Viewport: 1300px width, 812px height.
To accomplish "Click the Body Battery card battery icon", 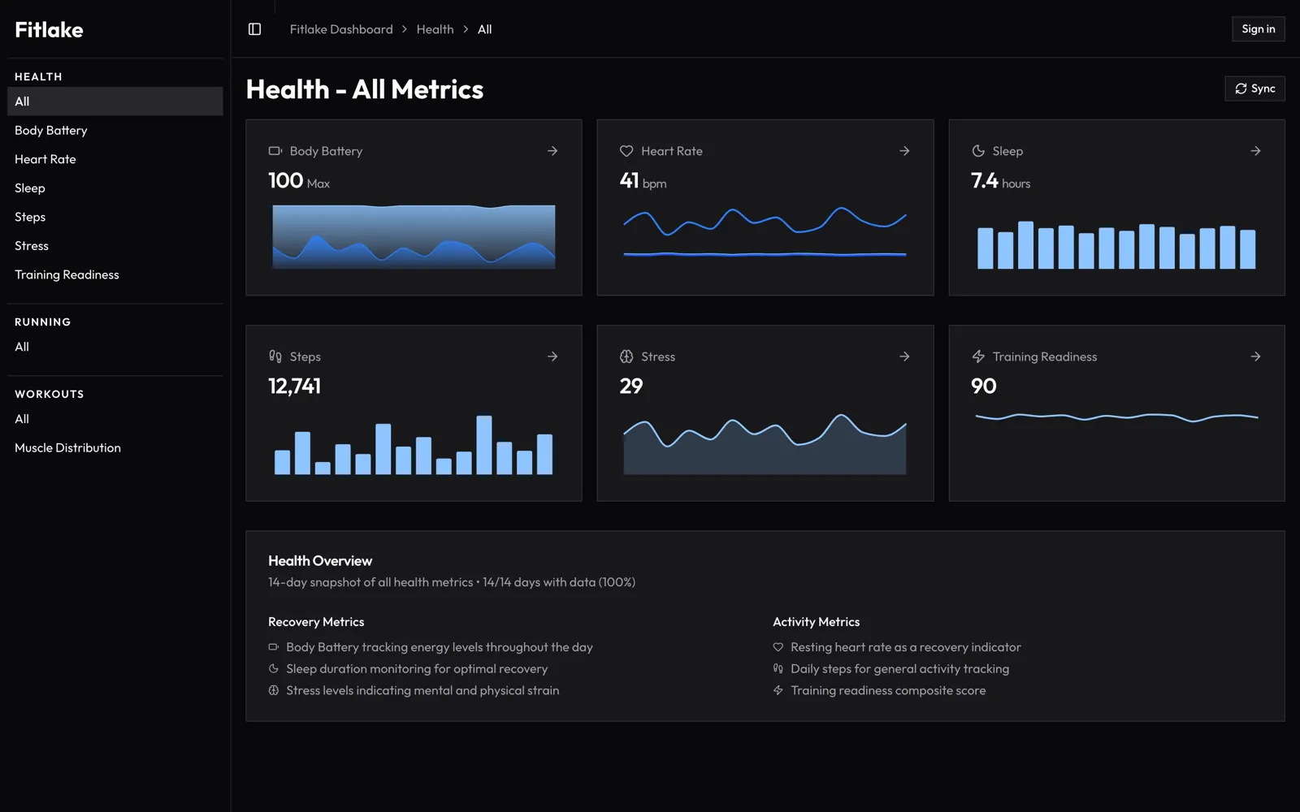I will pos(275,151).
